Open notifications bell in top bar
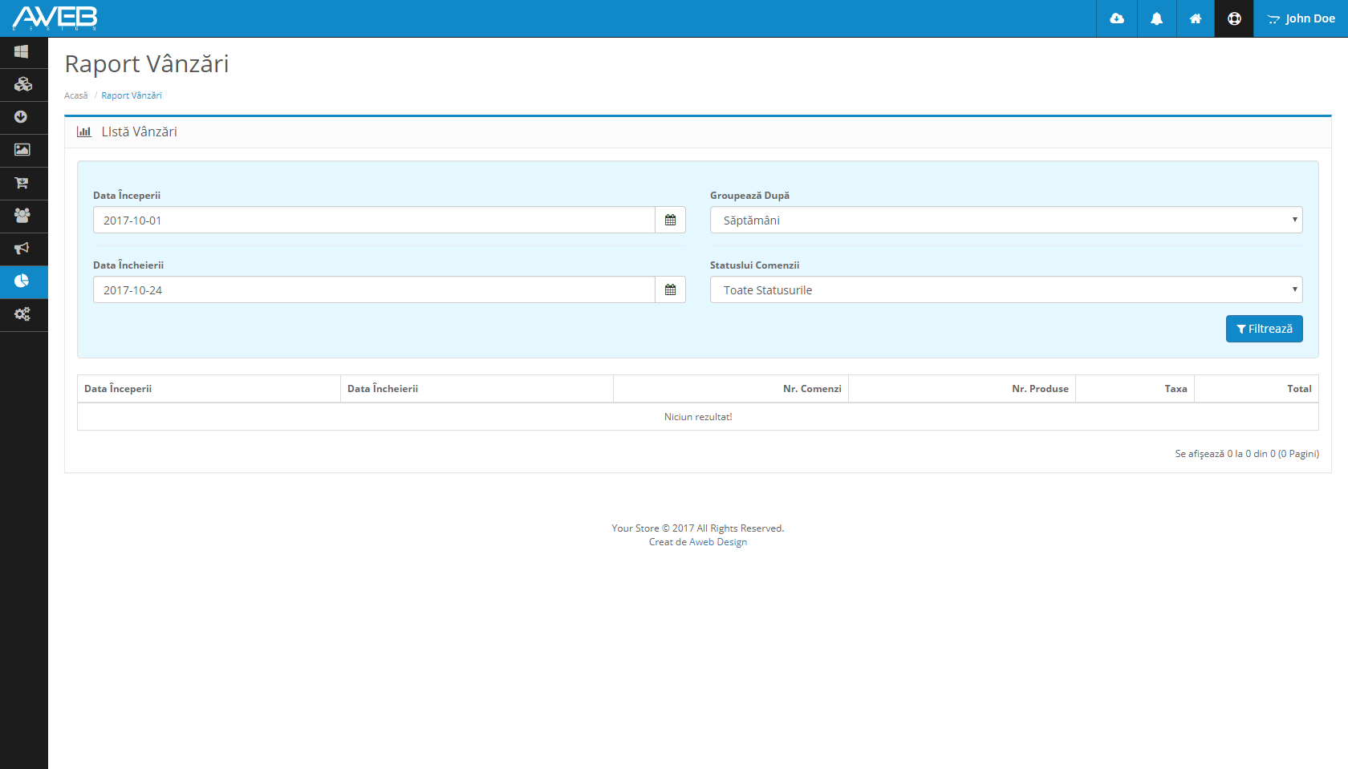Screen dimensions: 1348x769 1156,18
